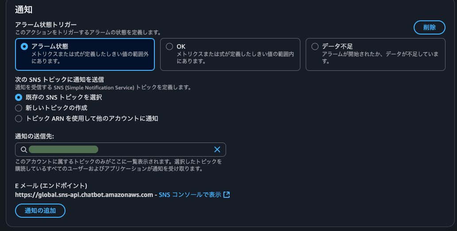Select the データ不足 trigger radio button
The width and height of the screenshot is (457, 231).
tap(315, 46)
